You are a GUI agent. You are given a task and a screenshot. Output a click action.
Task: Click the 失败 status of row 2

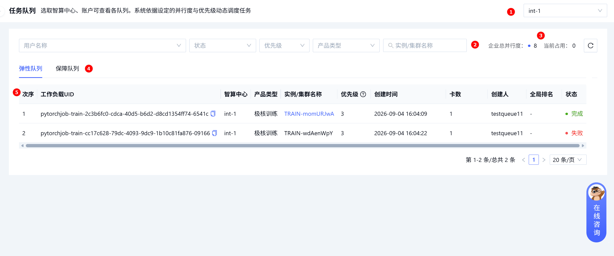click(574, 133)
